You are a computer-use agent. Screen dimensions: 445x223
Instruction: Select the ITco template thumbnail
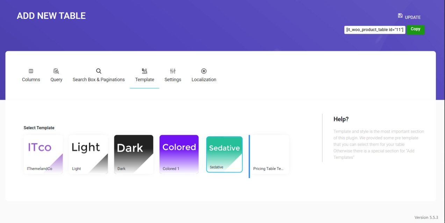point(43,154)
